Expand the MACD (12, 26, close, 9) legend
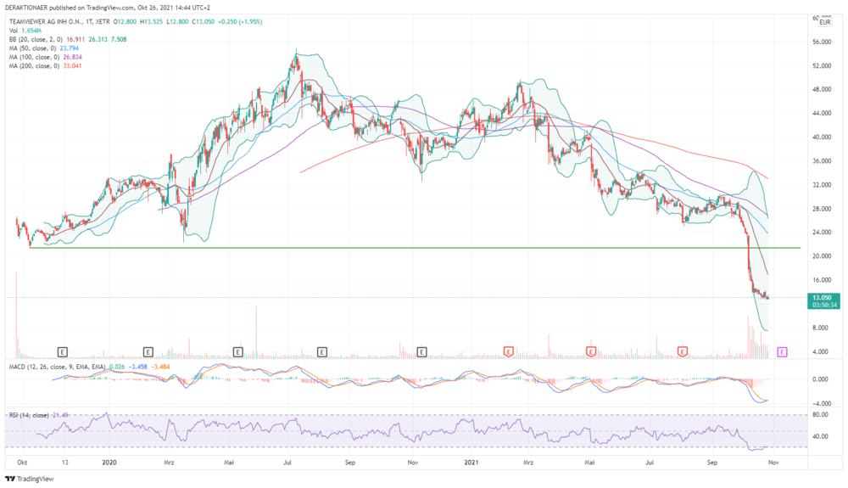 (58, 367)
